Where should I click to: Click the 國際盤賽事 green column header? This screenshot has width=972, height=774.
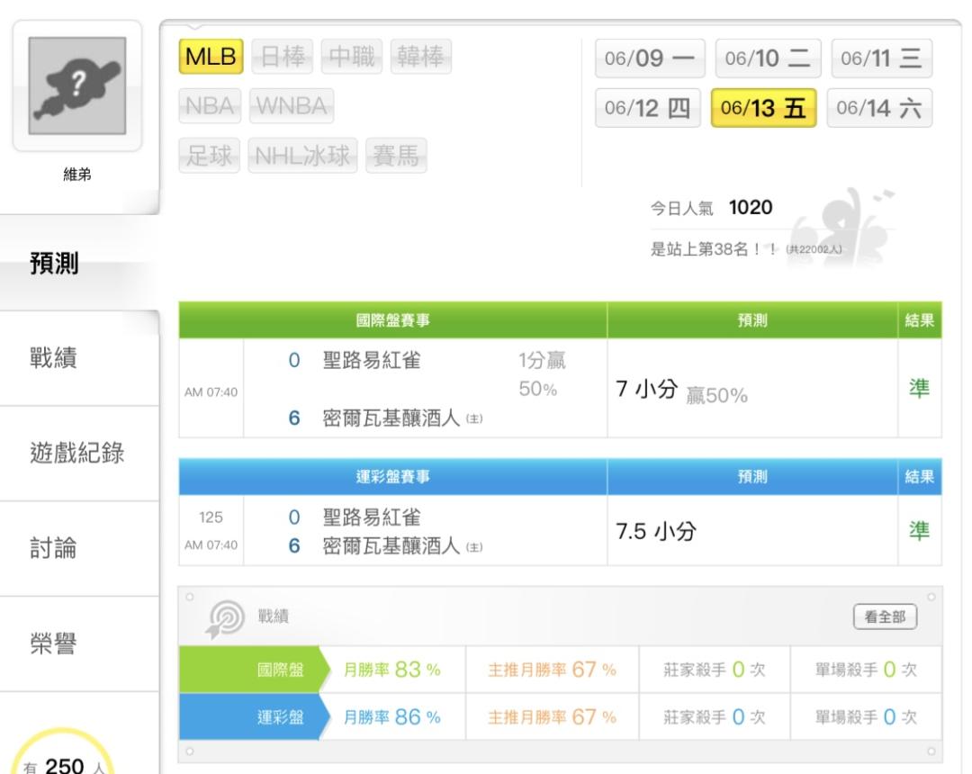click(392, 320)
